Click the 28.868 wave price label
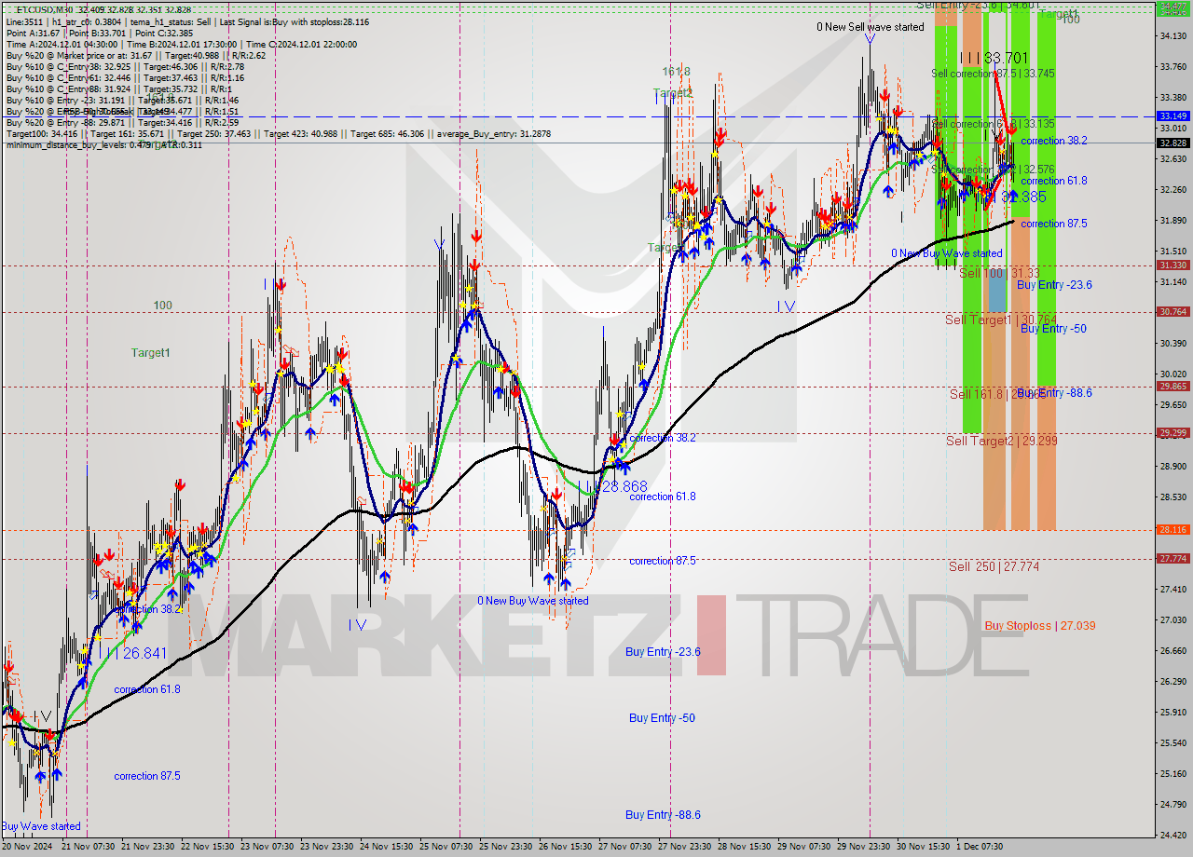This screenshot has width=1193, height=857. point(624,486)
